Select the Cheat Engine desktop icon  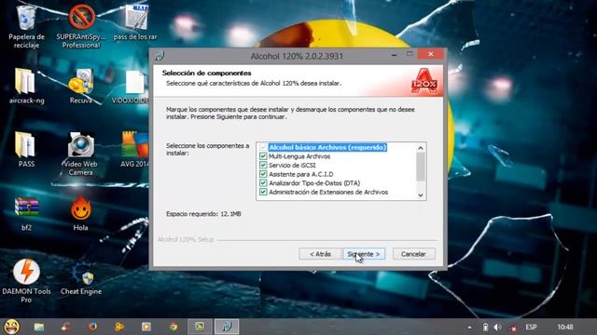tap(81, 278)
